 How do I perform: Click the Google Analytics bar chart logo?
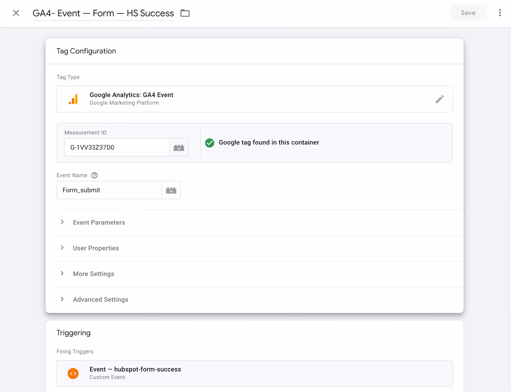click(73, 99)
